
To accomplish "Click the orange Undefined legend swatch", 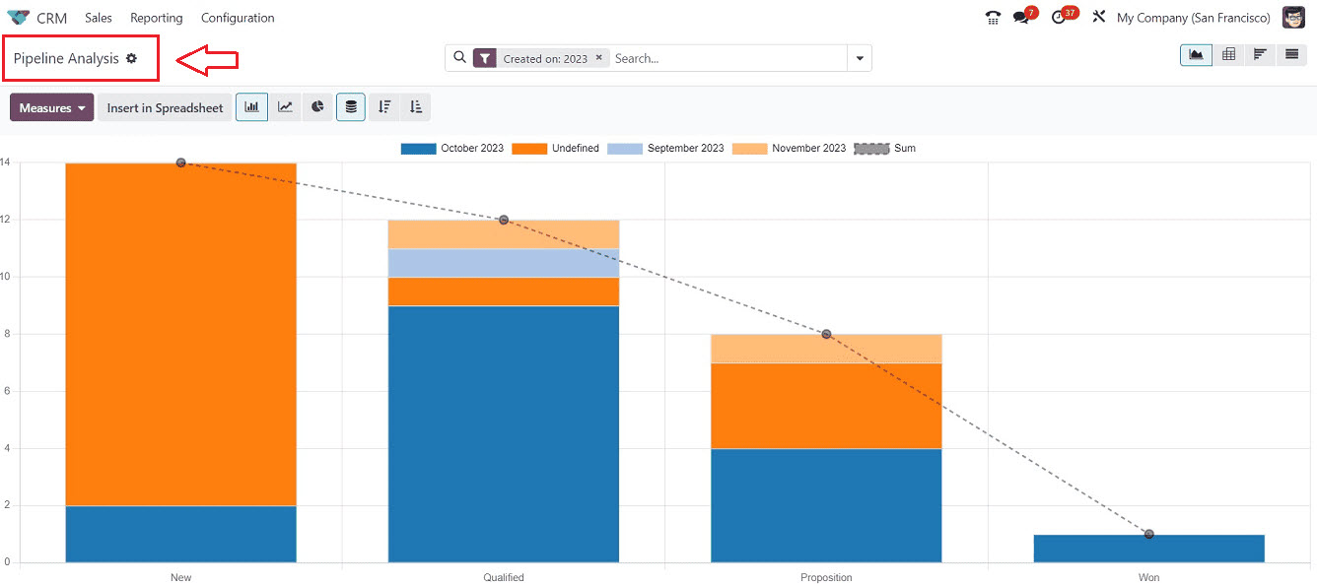I will pyautogui.click(x=529, y=149).
